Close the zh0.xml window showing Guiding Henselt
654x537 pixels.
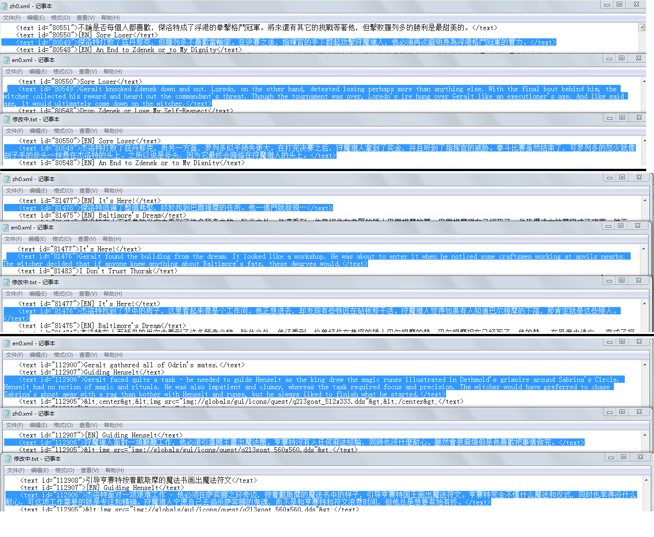(639, 412)
